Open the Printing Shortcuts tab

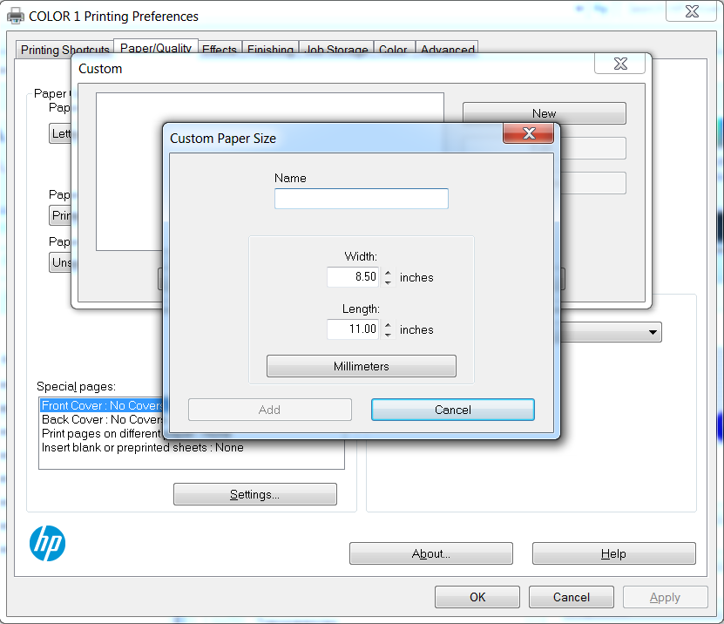(65, 50)
